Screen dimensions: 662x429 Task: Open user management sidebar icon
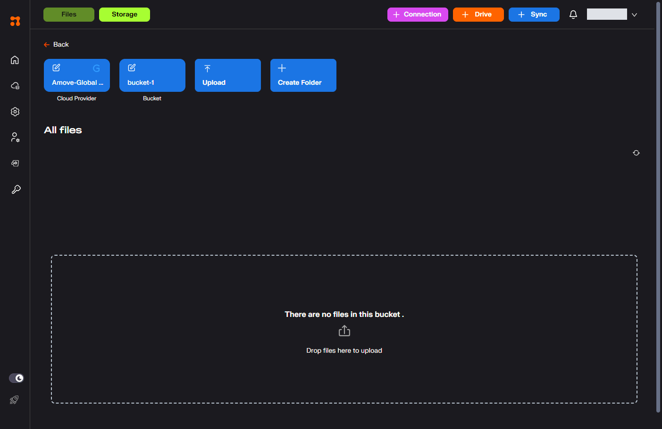pos(15,138)
